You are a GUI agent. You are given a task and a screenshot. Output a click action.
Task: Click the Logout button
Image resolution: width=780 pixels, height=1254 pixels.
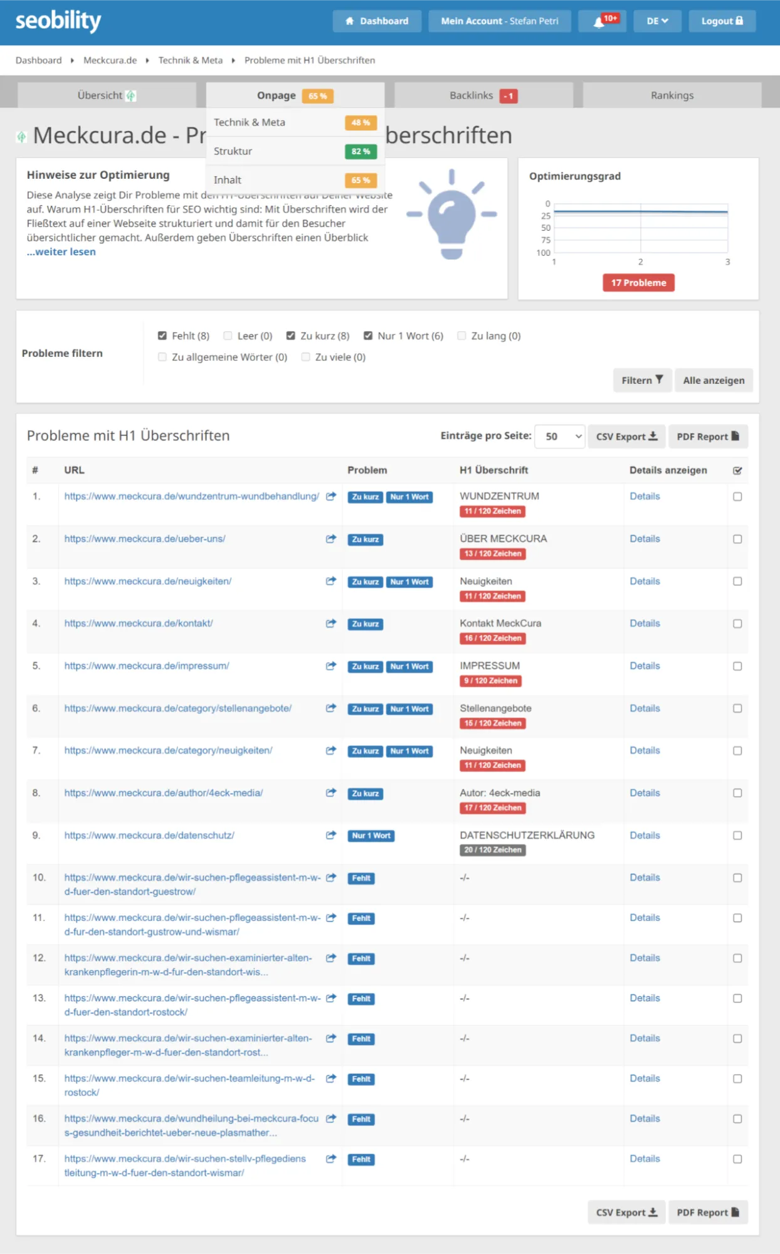(x=722, y=21)
